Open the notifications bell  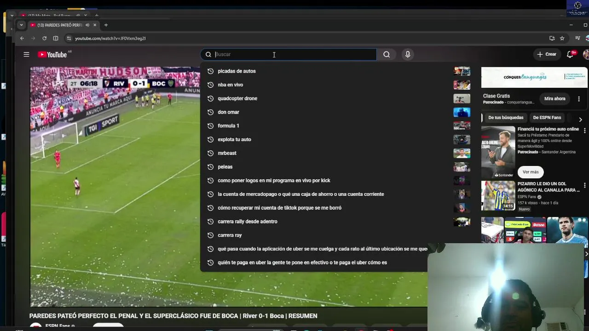[570, 54]
